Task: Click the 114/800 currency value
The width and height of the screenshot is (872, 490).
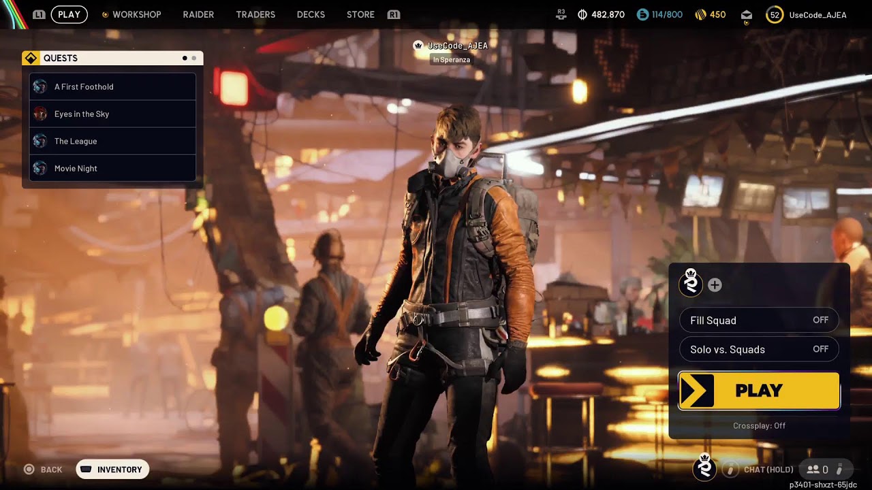Action: tap(667, 14)
